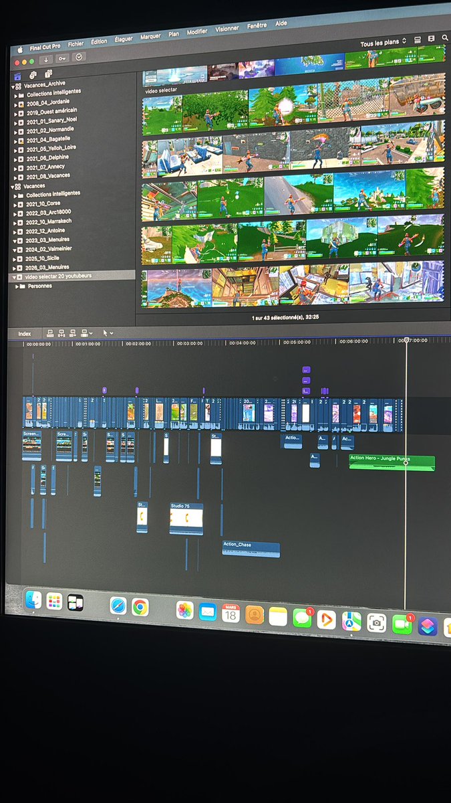
Task: Click the insert clip edit button
Action: coord(61,333)
